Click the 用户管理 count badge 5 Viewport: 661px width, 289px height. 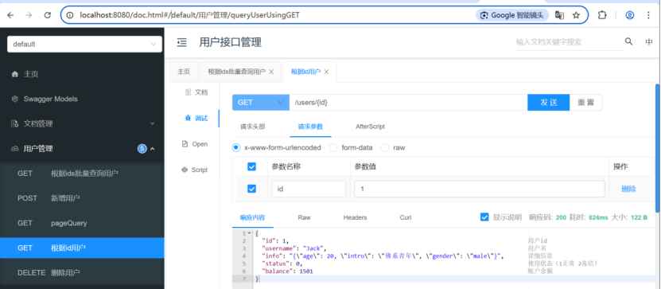142,149
